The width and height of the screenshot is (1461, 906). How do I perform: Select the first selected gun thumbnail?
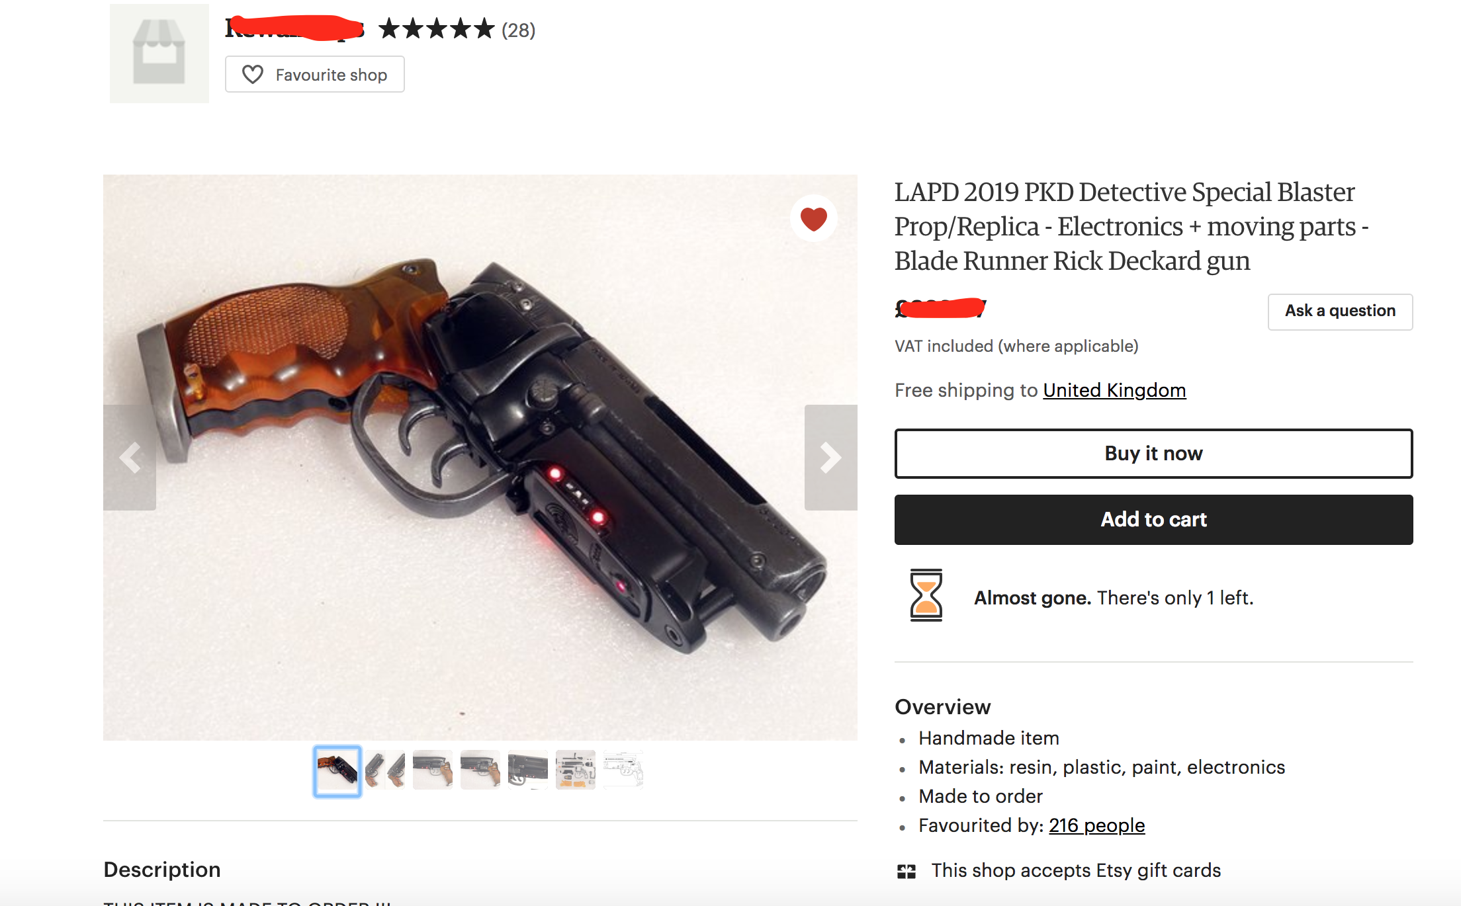coord(337,771)
